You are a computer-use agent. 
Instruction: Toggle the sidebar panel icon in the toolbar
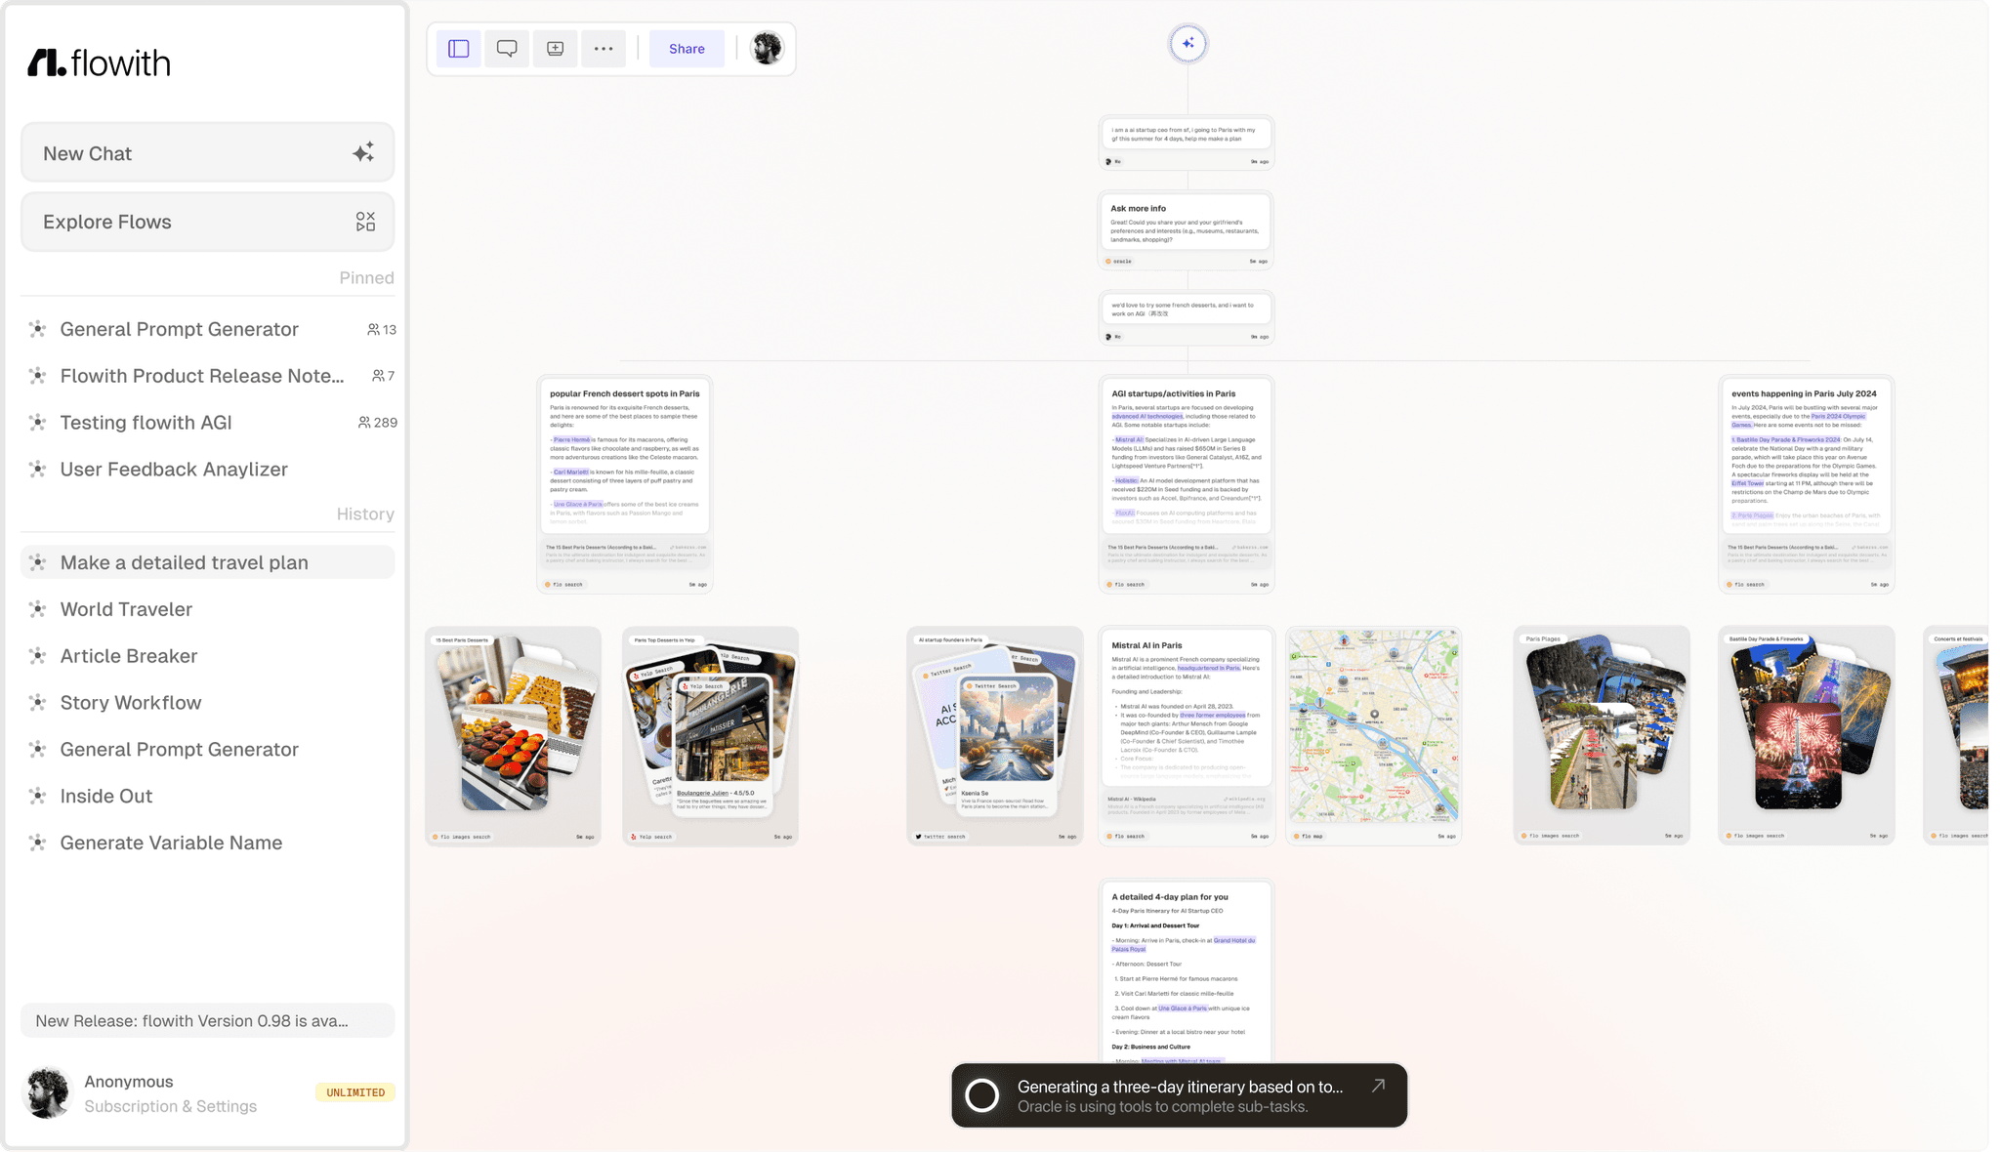(x=458, y=48)
